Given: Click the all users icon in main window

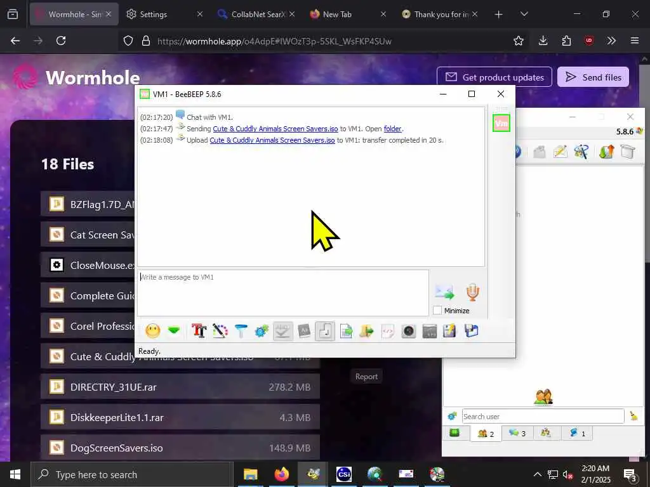Looking at the screenshot, I should pos(543,397).
